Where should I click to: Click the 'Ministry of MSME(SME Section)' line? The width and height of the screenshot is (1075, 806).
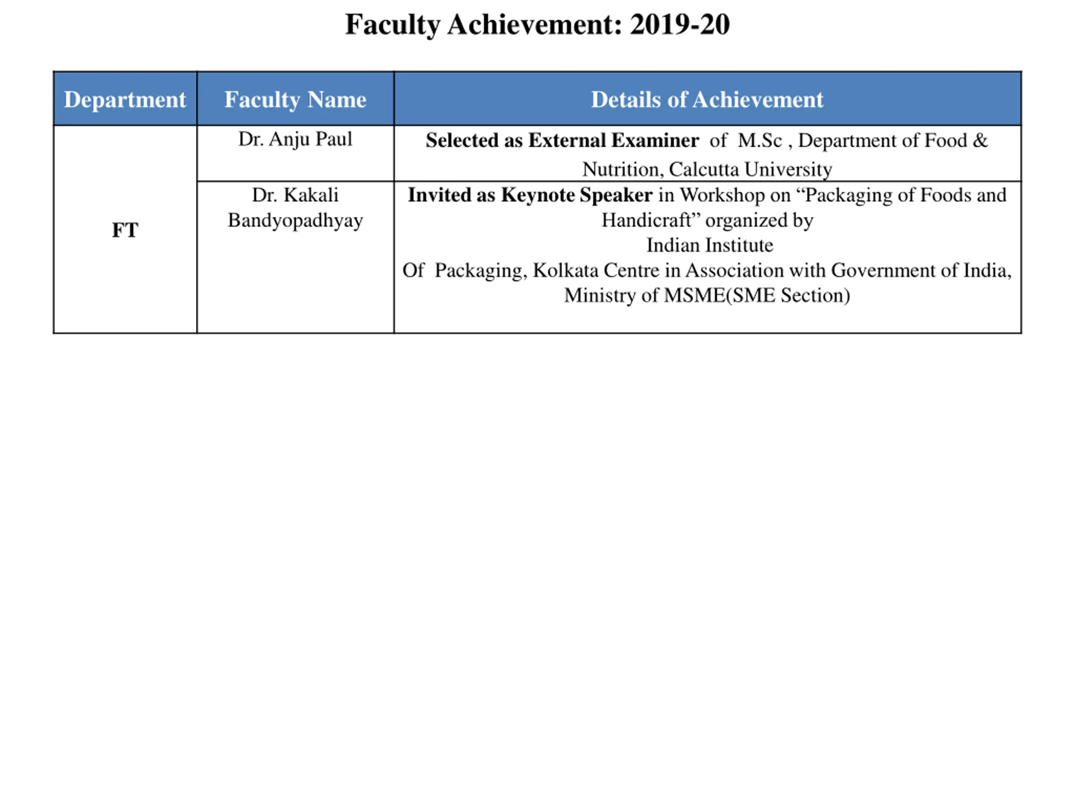[707, 296]
